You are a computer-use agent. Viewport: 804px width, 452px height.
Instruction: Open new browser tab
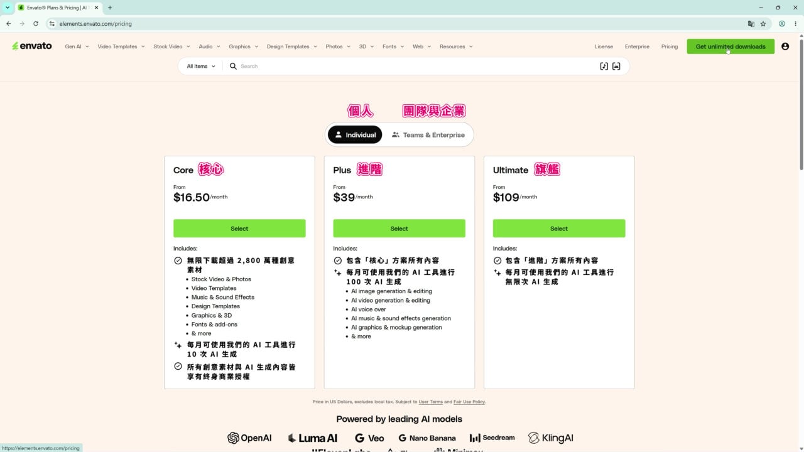110,8
